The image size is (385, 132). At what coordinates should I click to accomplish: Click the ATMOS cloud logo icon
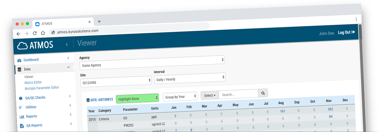[x=22, y=46]
